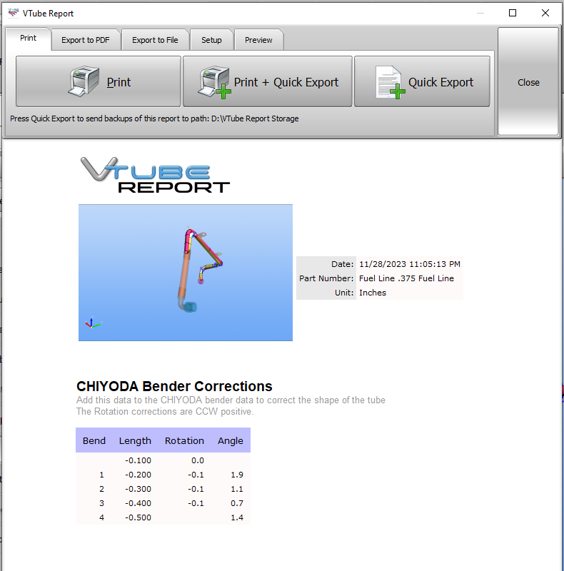Click the printer icon on Print button
This screenshot has width=564, height=571.
[x=84, y=81]
